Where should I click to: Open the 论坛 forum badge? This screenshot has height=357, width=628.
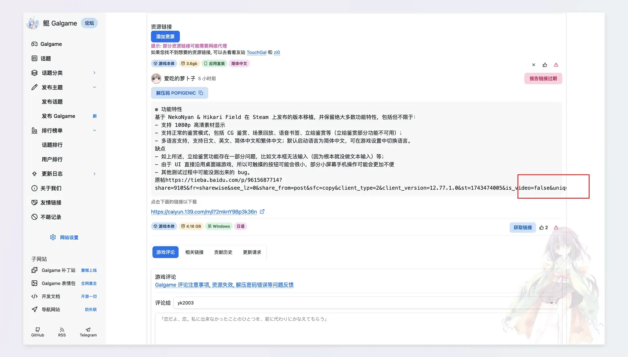point(89,23)
